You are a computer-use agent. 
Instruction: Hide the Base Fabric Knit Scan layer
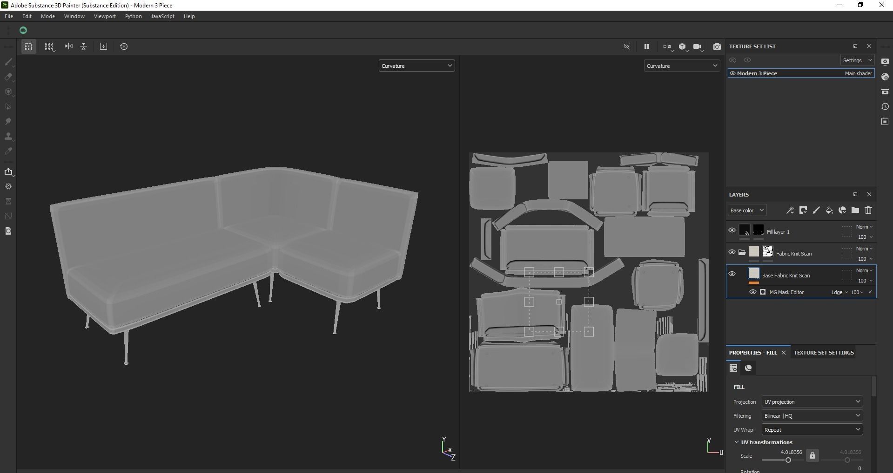(732, 274)
